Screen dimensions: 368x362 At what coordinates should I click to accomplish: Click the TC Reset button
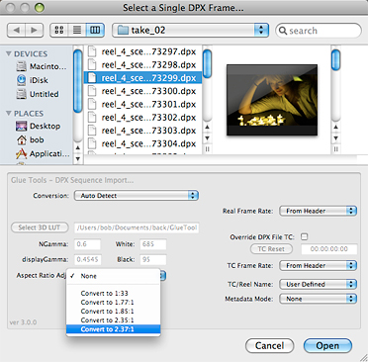click(271, 249)
